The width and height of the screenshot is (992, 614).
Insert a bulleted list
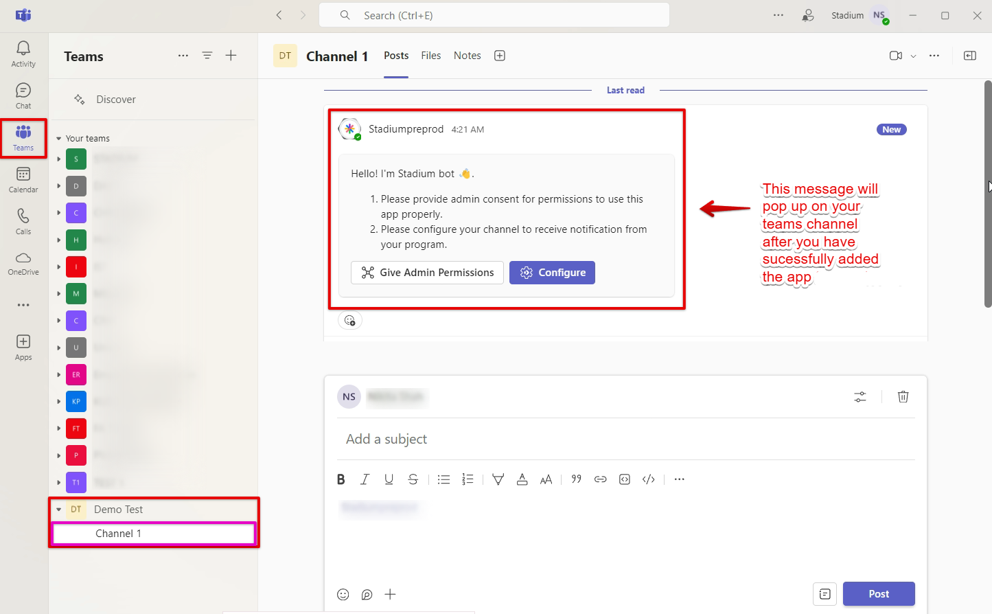(x=443, y=479)
